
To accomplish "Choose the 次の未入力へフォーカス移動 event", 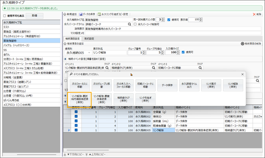I will click(124, 85).
